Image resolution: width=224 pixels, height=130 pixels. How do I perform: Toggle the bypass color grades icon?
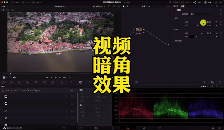coord(109,6)
